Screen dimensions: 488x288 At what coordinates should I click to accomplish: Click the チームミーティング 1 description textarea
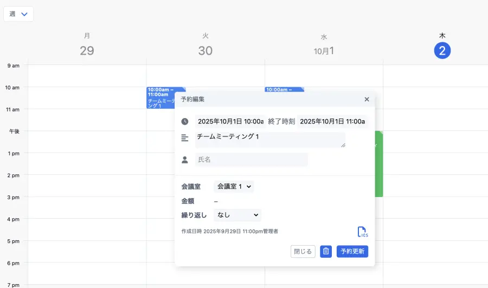[x=270, y=140]
